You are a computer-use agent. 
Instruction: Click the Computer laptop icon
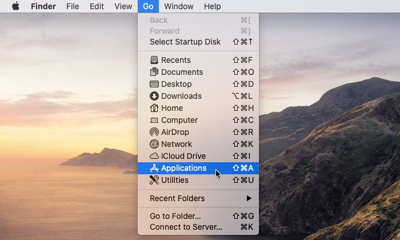pyautogui.click(x=154, y=120)
